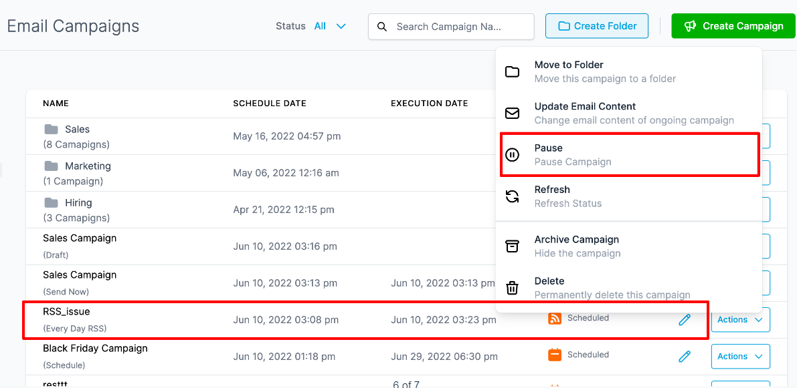
Task: Select Refresh Status menu entry
Action: click(629, 196)
